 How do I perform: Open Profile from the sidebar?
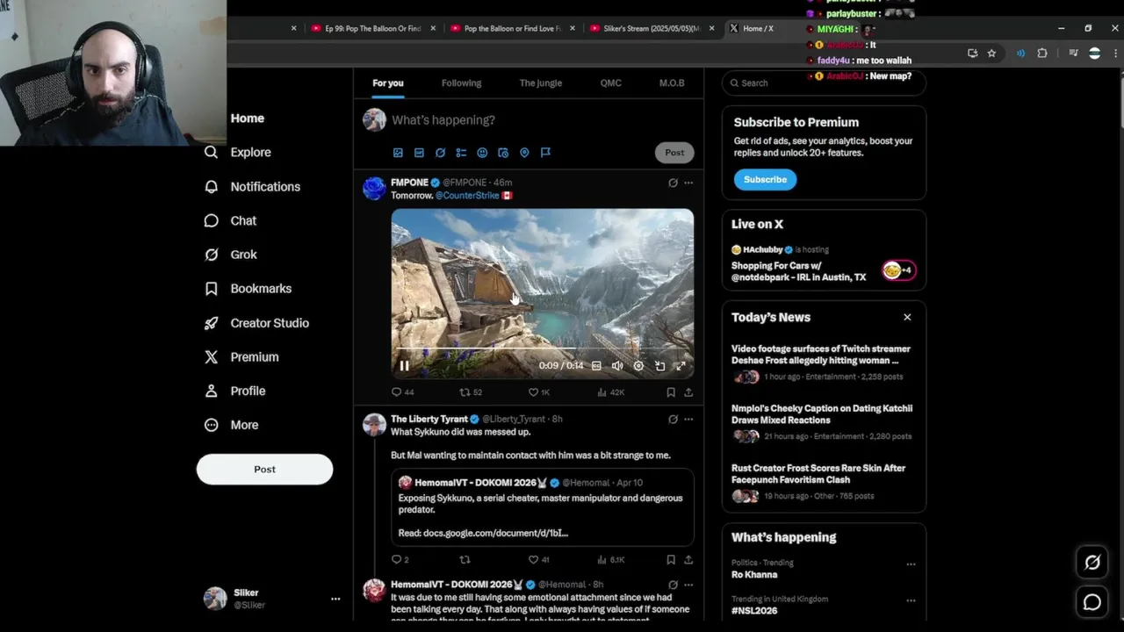(234, 391)
